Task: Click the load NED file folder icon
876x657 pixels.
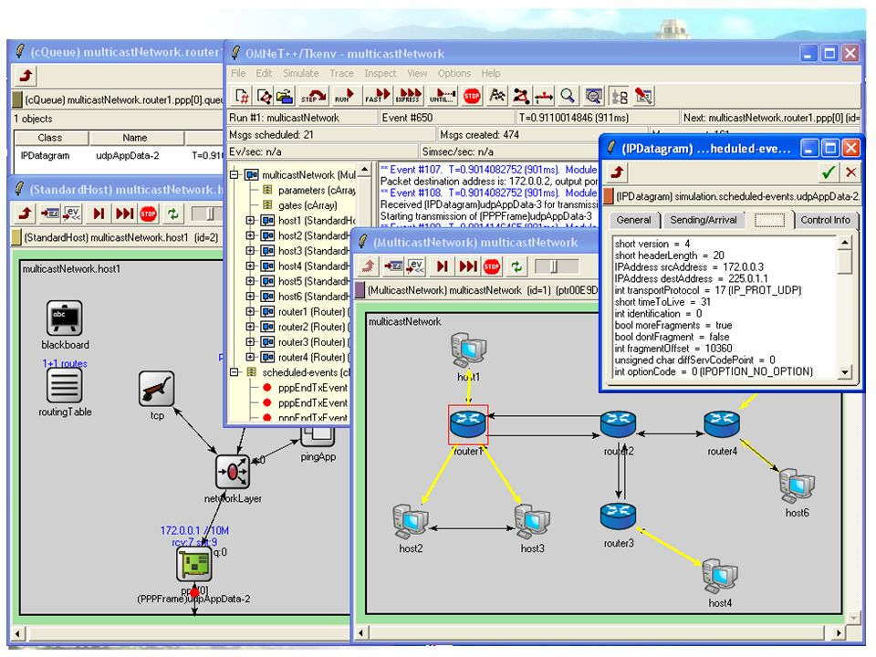Action: (x=285, y=96)
